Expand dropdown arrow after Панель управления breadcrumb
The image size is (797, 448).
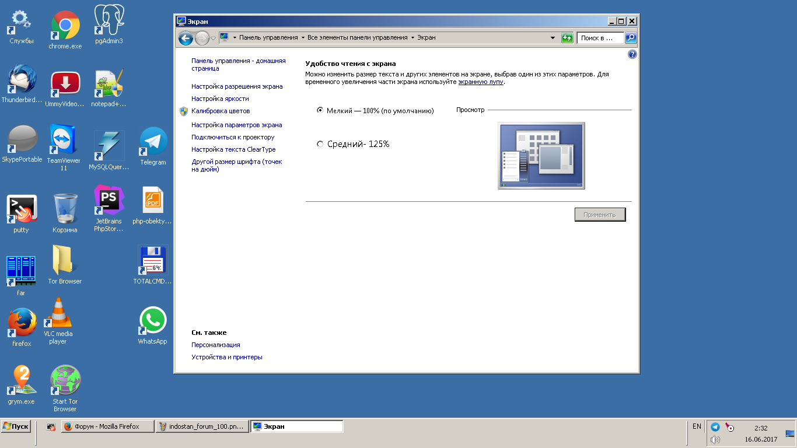tap(303, 38)
